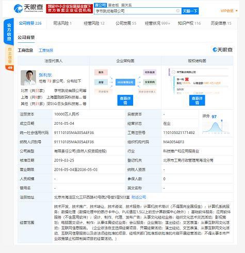245x253 pixels.
Task: Click the organization code MA005AEF3
Action: tap(174, 142)
